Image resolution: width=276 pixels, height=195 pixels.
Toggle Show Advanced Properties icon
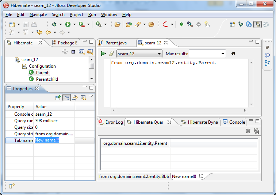(75, 97)
